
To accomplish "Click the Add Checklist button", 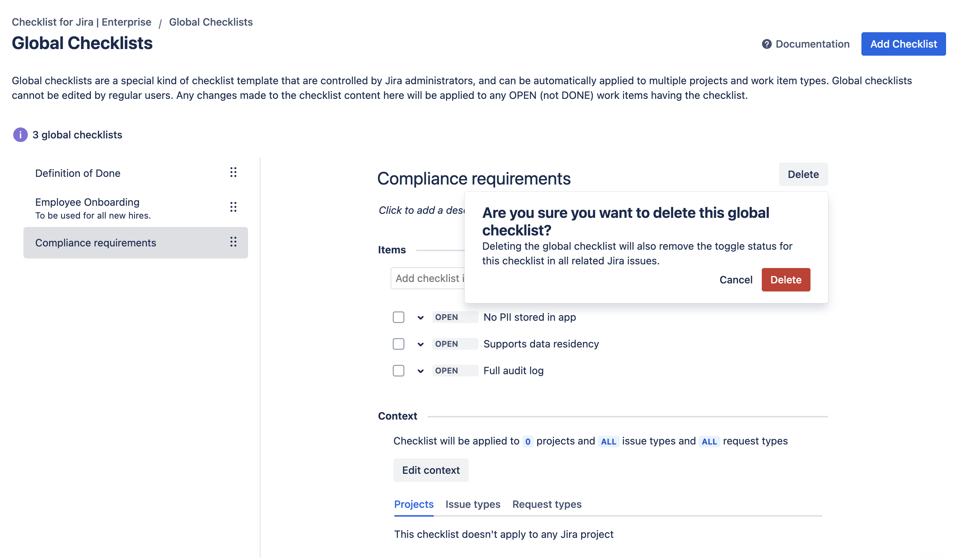I will (903, 44).
